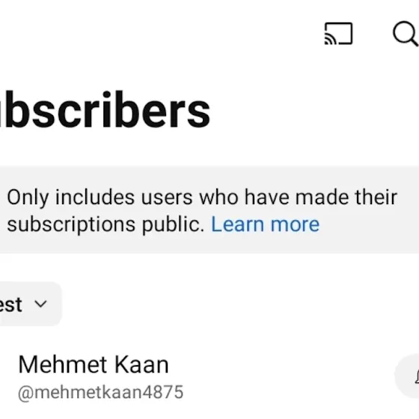
Task: Click the gray public subscriptions info banner
Action: point(209,209)
